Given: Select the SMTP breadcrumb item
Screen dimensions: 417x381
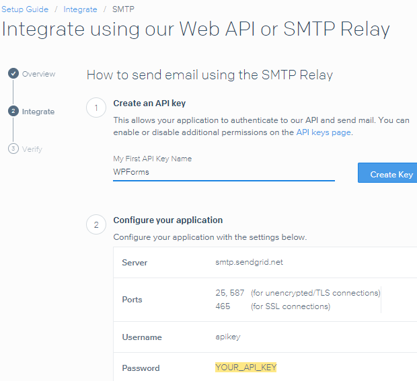Looking at the screenshot, I should tap(123, 9).
